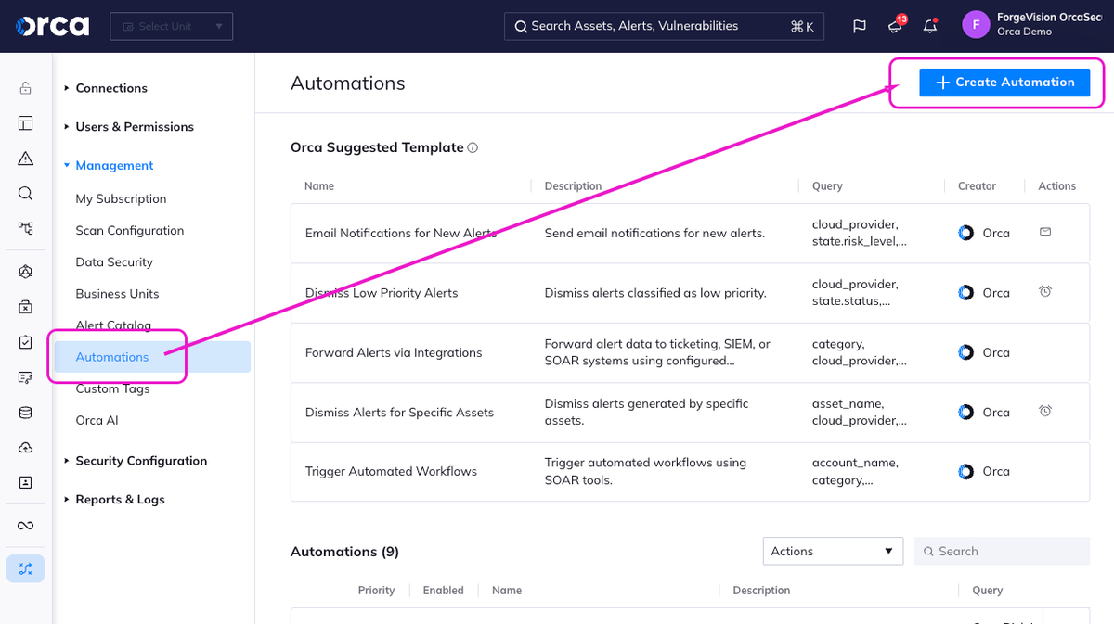Open Data Security settings

coord(114,262)
